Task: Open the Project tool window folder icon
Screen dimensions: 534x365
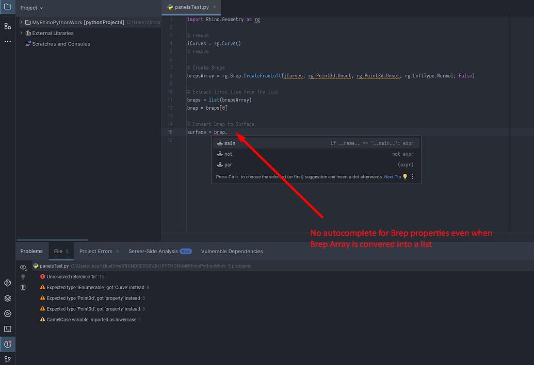Action: pyautogui.click(x=7, y=8)
